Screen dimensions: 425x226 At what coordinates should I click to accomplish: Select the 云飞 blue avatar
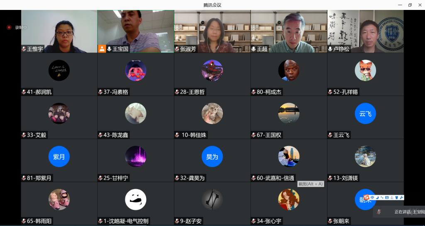coord(365,114)
